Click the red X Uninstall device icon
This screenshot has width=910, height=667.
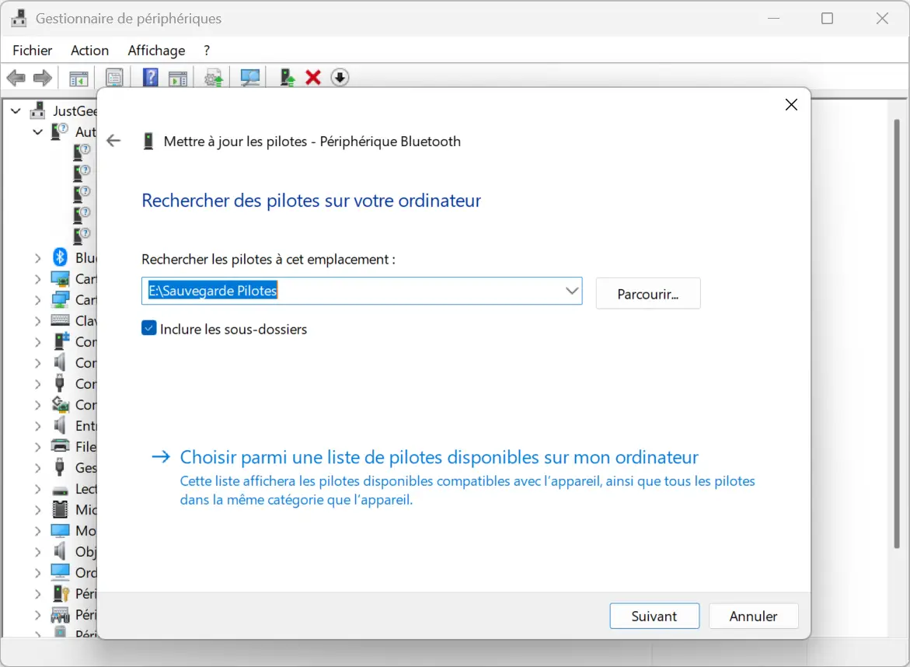tap(313, 77)
